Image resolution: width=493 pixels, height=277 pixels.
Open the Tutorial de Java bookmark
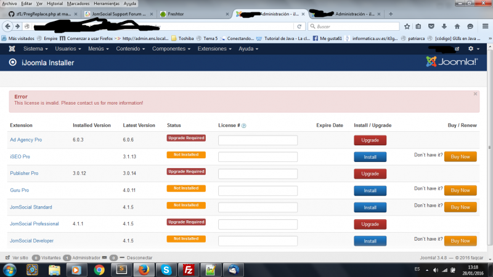coord(283,38)
